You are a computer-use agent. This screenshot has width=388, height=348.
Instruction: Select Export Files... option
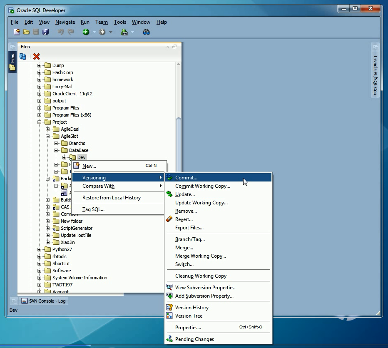coord(219,227)
